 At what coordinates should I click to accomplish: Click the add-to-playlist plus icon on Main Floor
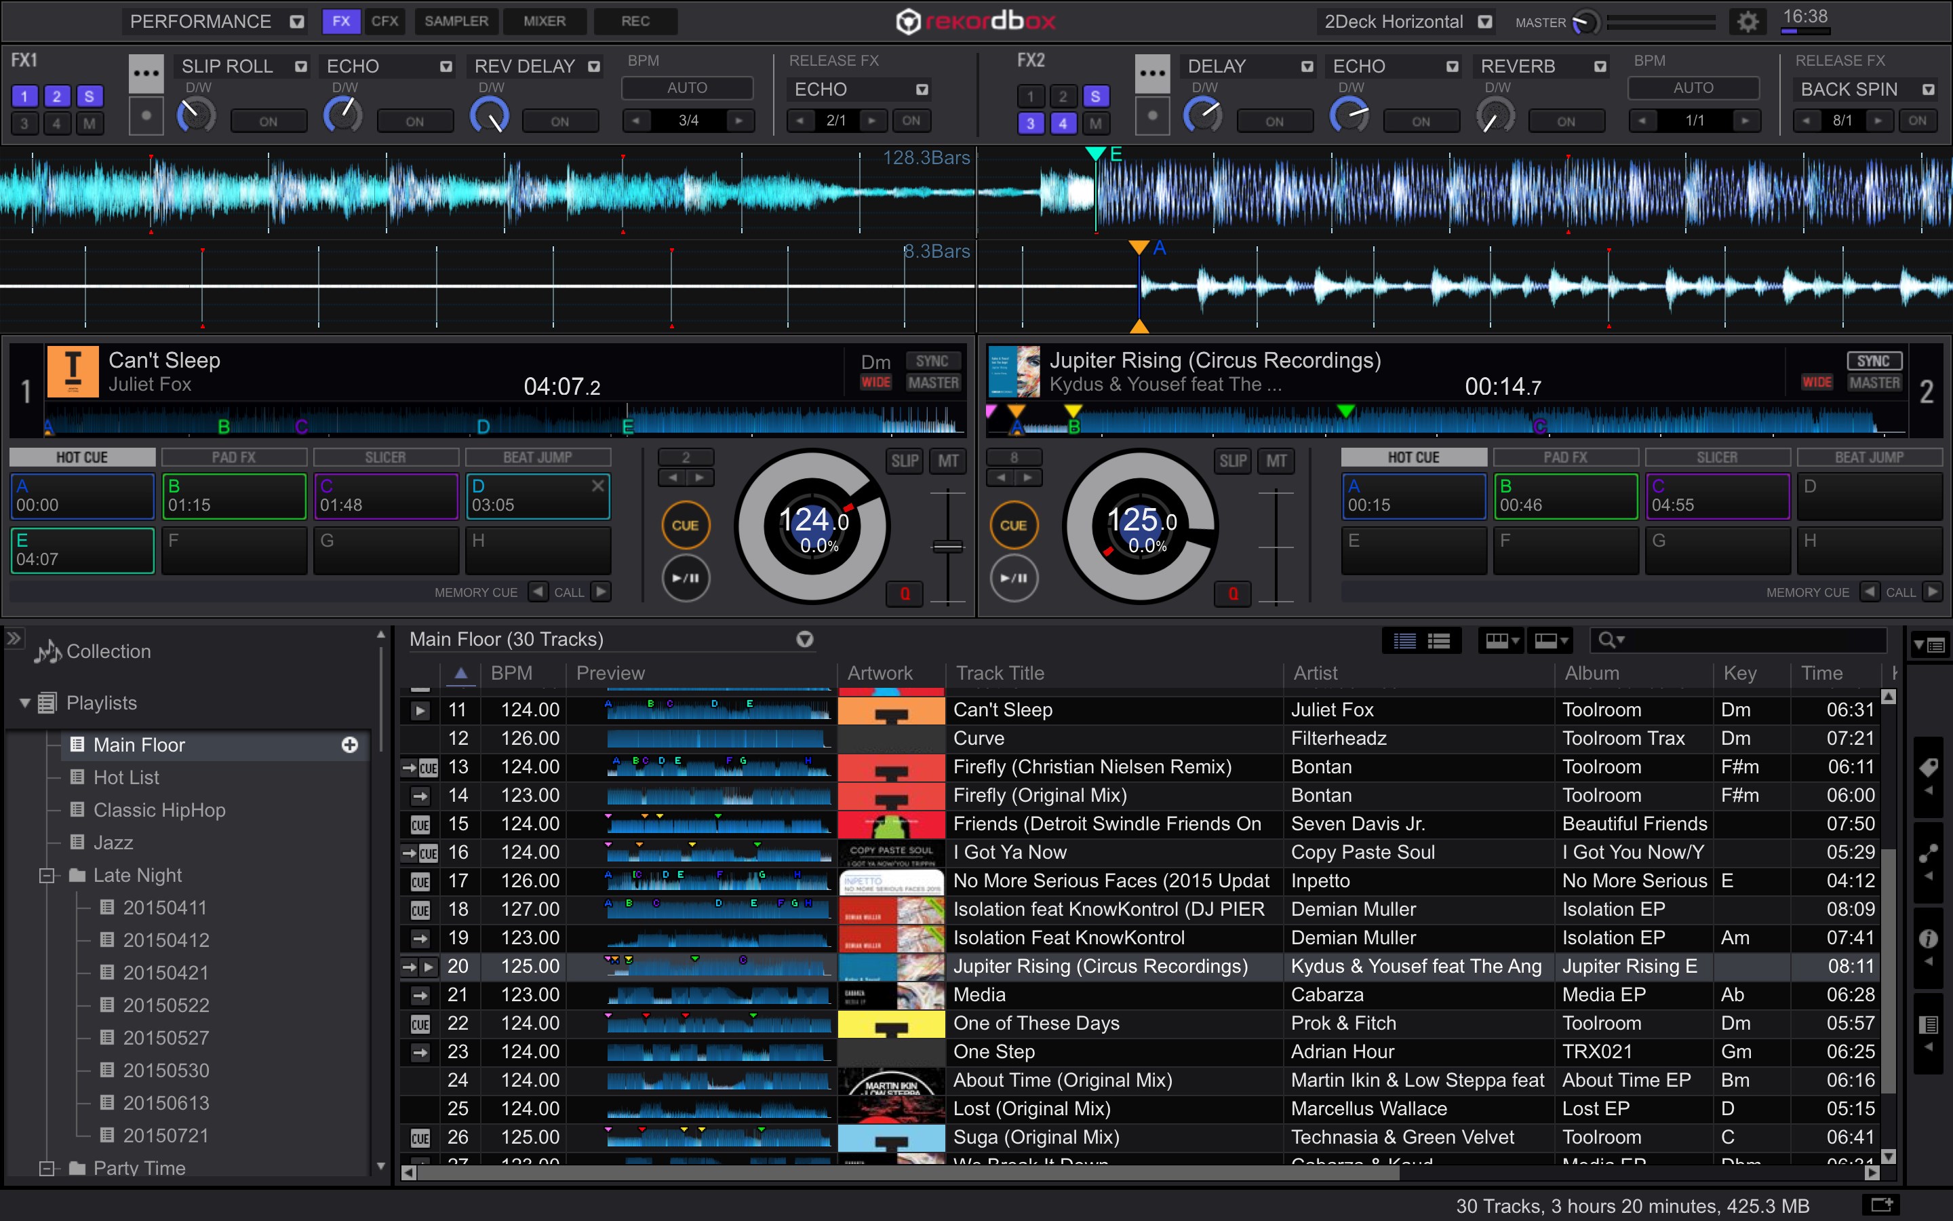[349, 745]
